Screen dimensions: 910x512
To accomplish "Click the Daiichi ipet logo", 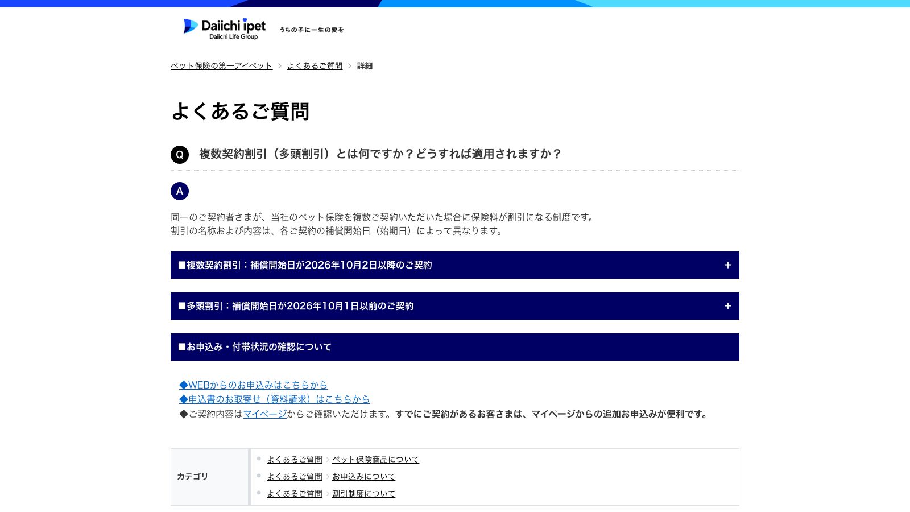I will pos(225,28).
